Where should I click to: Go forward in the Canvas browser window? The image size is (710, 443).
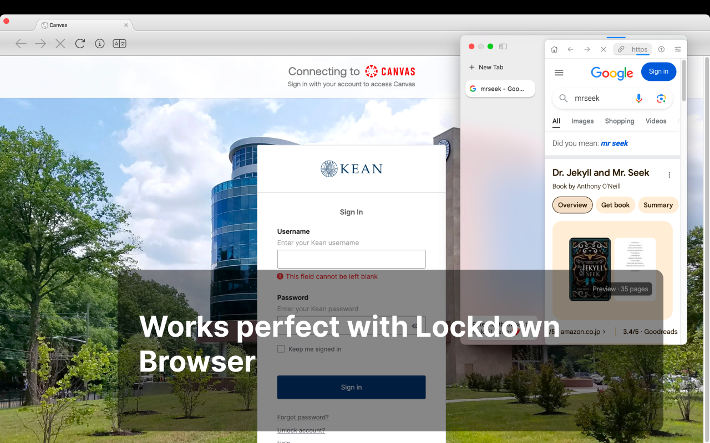(40, 44)
